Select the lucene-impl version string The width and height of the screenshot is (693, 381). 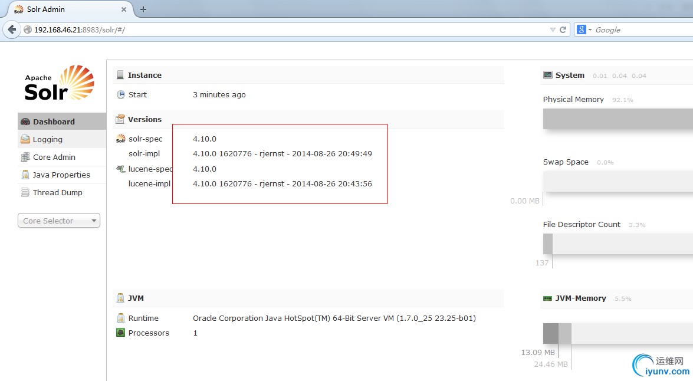point(283,183)
